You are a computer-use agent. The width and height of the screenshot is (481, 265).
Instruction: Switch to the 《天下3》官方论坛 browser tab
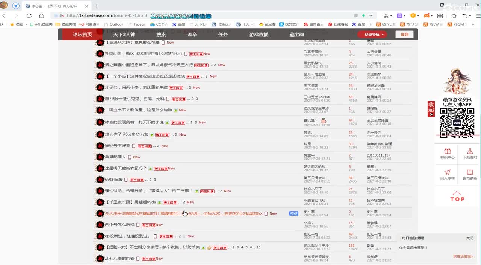tap(53, 6)
